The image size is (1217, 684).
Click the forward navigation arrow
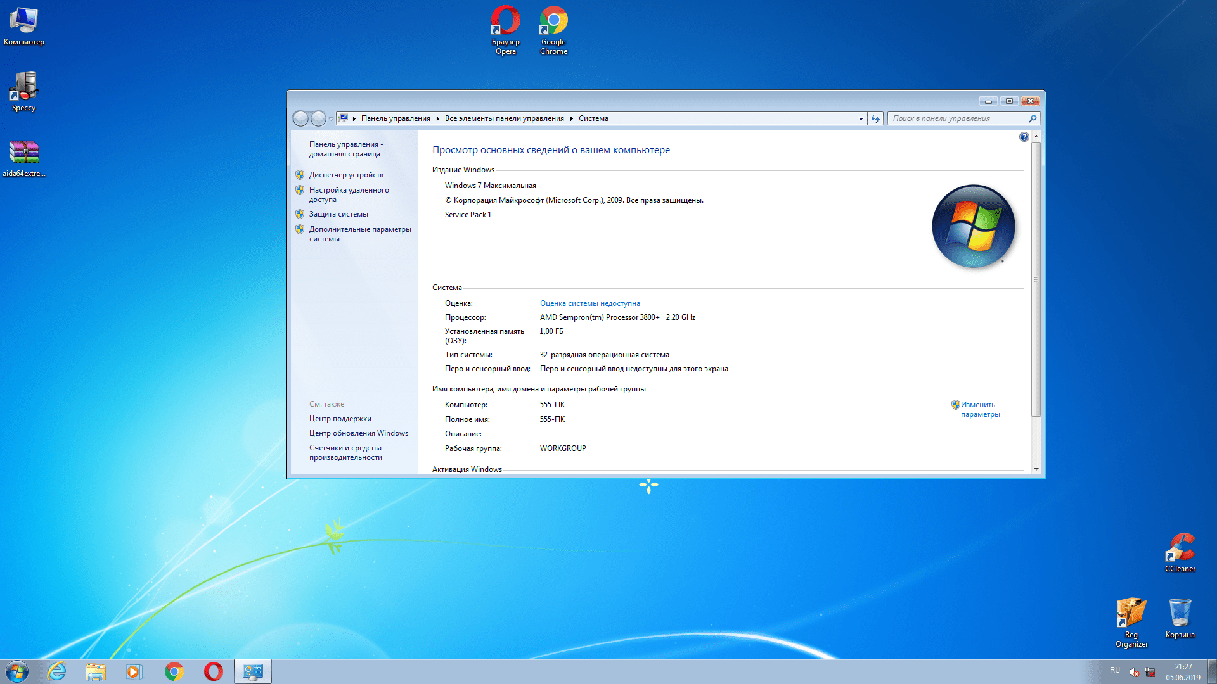coord(318,118)
